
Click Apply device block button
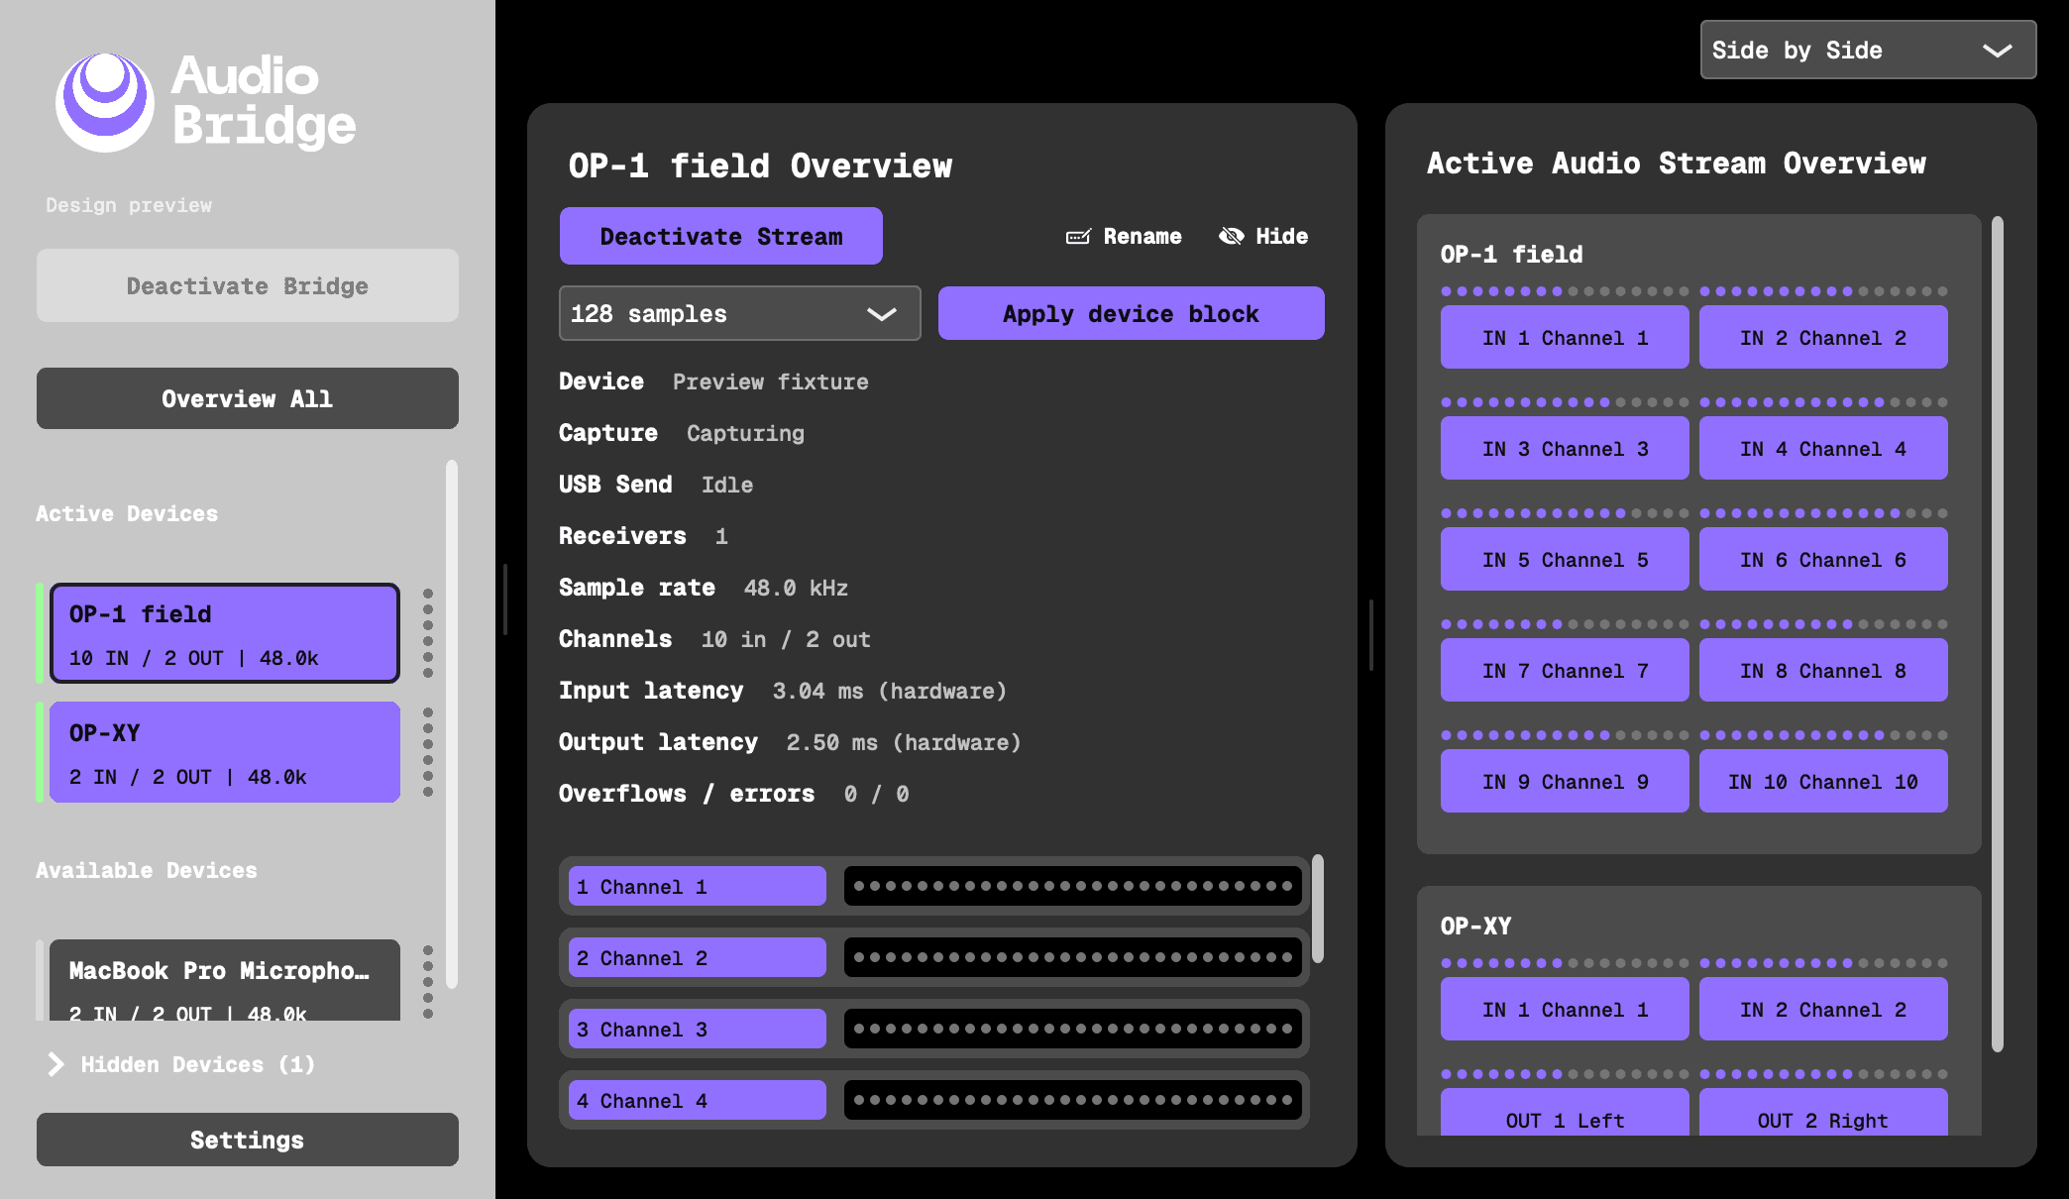1131,313
